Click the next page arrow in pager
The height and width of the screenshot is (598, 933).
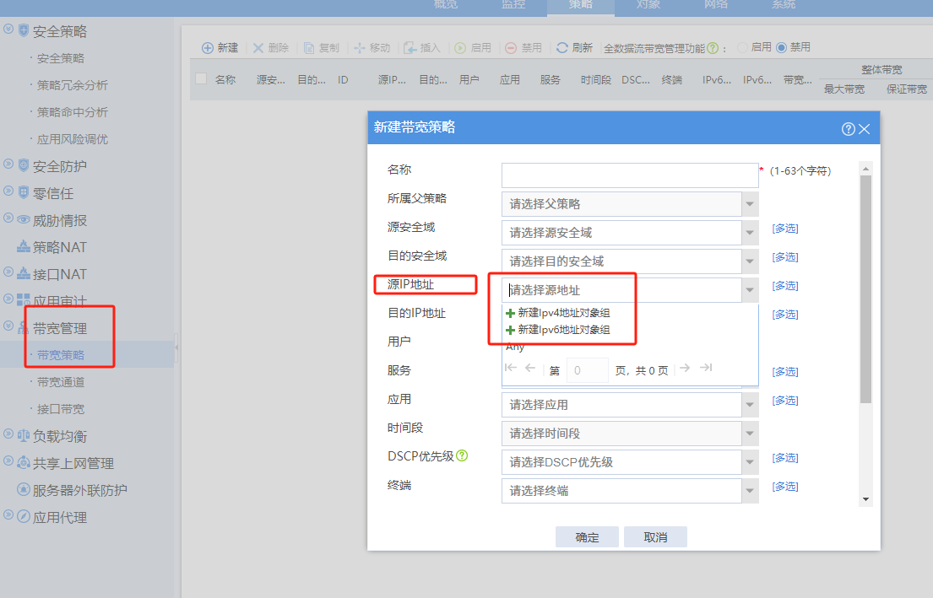[x=685, y=368]
